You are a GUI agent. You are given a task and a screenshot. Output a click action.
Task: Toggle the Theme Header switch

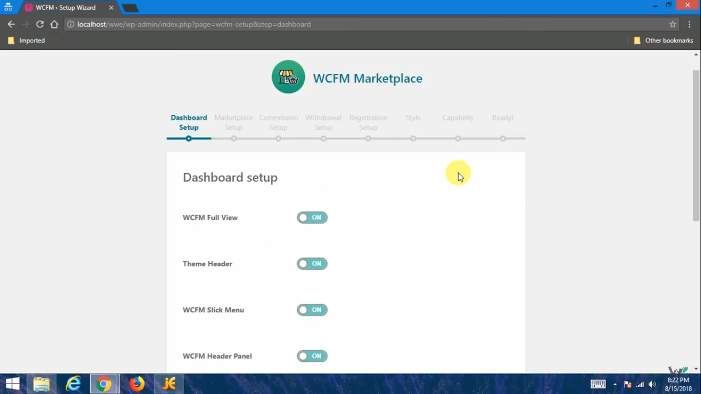tap(312, 264)
